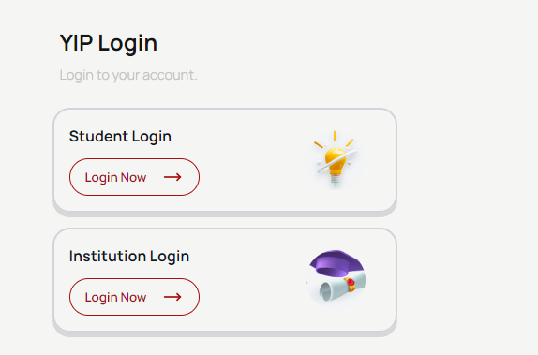
Task: Select the Institution Login card
Action: click(225, 282)
